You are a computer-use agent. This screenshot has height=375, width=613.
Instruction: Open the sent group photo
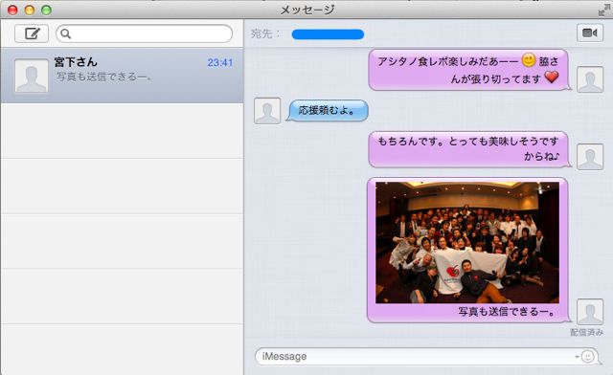[467, 242]
